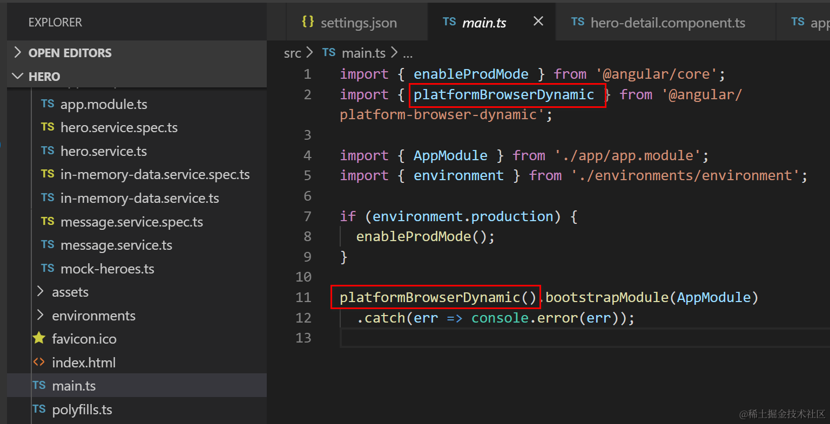Screen dimensions: 830x424
Task: Click the TS icon beside message.service.spec.ts
Action: pos(48,221)
